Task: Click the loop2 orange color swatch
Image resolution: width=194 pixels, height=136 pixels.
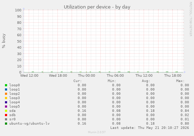Action: [x=6, y=94]
